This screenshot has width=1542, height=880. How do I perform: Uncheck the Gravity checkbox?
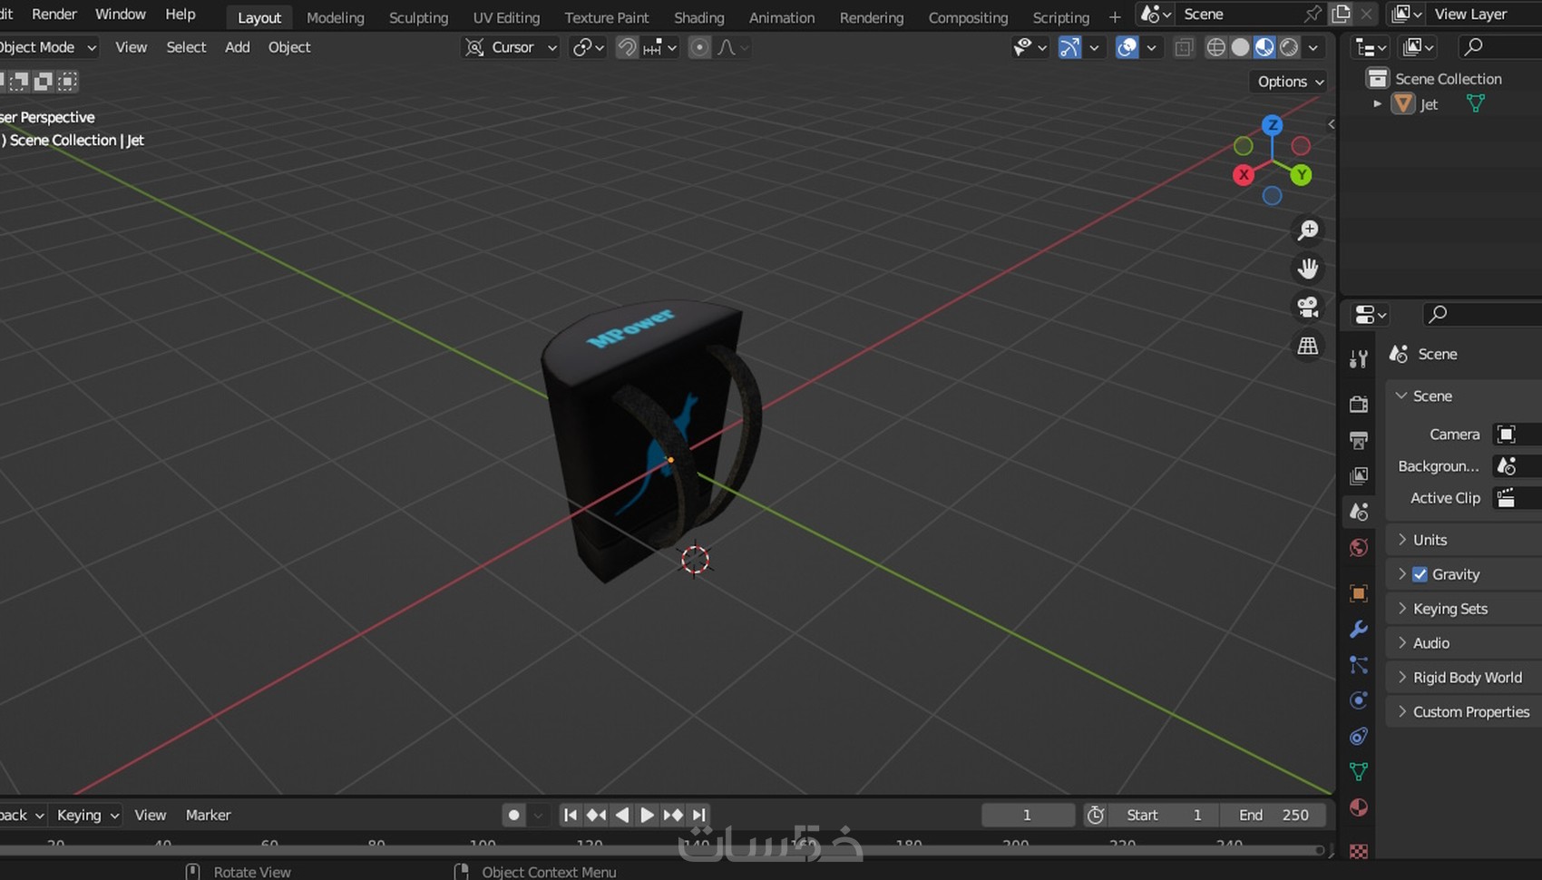(x=1420, y=574)
